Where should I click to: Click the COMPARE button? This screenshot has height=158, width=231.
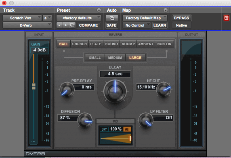click(88, 25)
